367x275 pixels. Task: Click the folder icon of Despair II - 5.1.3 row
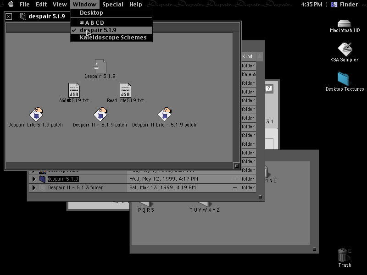(42, 187)
